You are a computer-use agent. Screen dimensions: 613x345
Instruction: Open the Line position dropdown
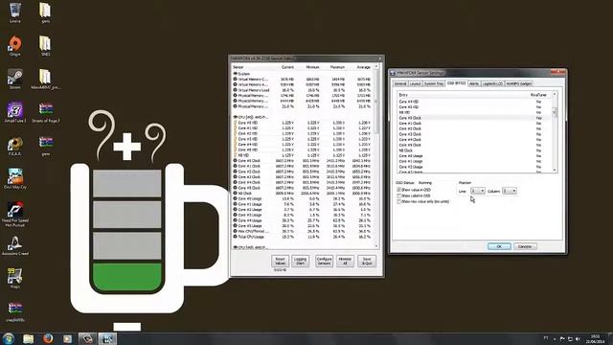[x=477, y=191]
